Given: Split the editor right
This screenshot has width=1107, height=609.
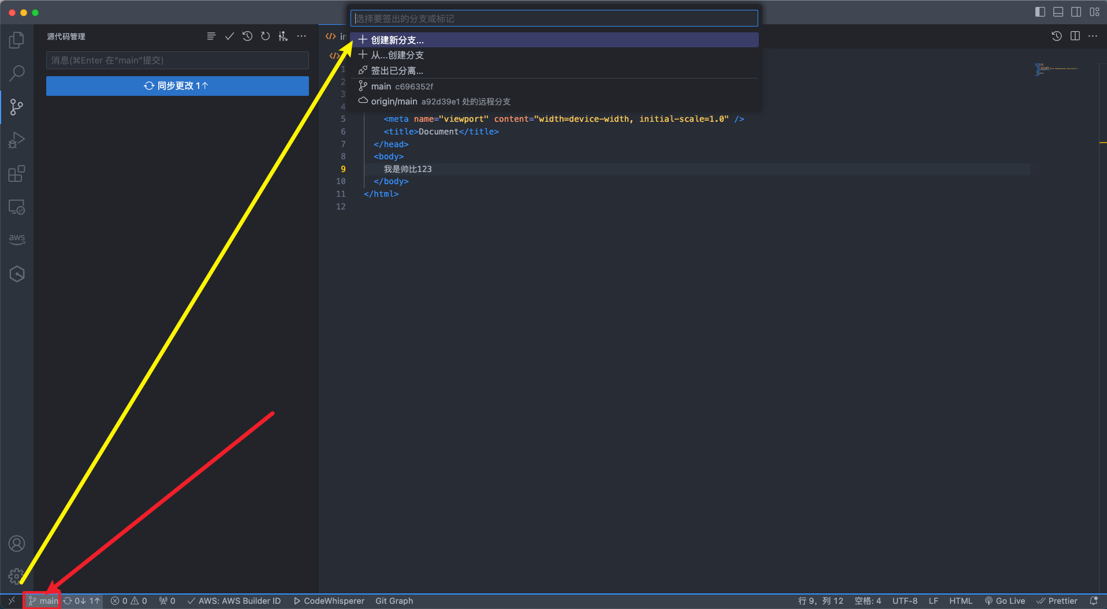Looking at the screenshot, I should point(1075,36).
